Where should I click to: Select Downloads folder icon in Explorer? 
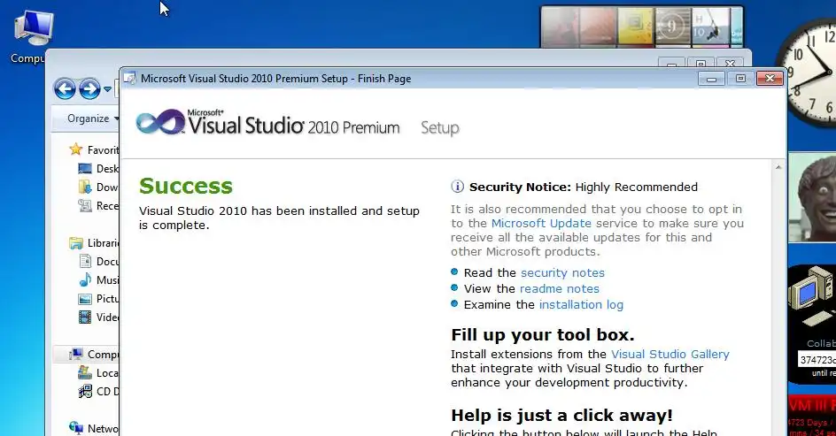[x=85, y=187]
